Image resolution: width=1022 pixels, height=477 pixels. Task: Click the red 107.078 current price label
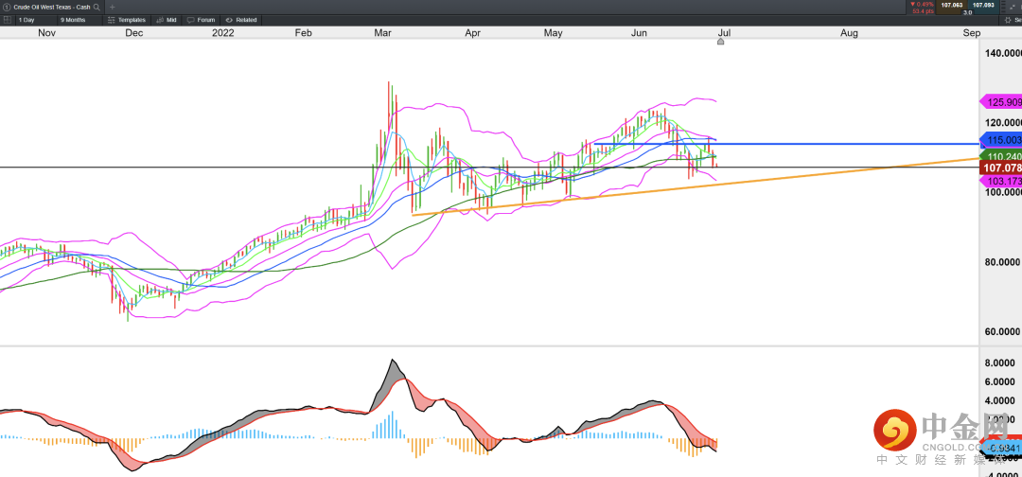pyautogui.click(x=1001, y=168)
